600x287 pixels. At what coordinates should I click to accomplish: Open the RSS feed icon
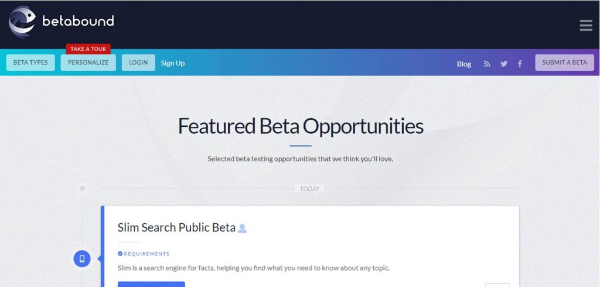(x=486, y=64)
